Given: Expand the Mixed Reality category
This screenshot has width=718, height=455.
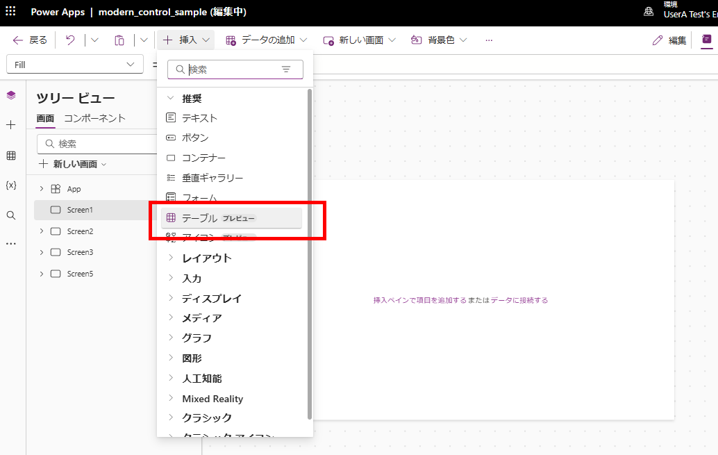Looking at the screenshot, I should click(212, 399).
